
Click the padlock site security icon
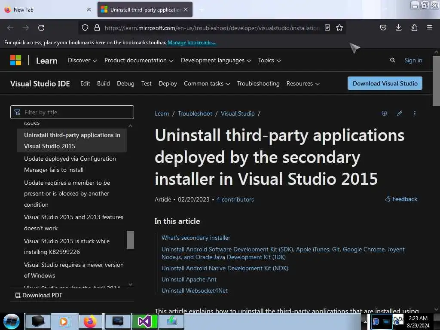(x=97, y=28)
